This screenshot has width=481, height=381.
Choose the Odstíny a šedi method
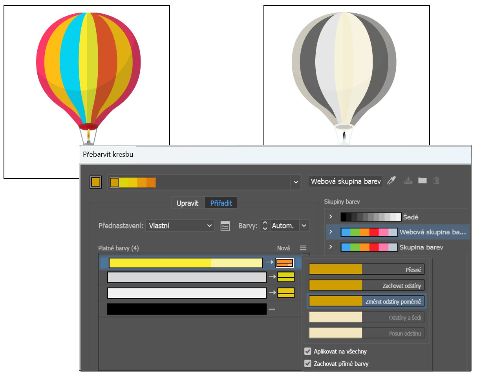coord(366,317)
